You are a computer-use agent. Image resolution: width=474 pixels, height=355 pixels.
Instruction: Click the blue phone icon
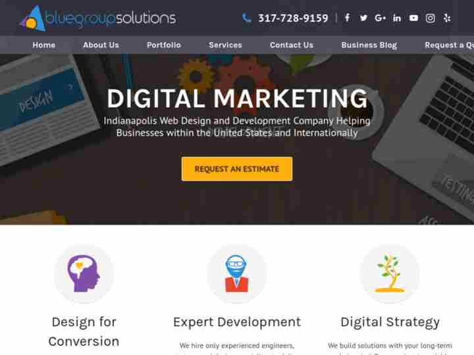click(247, 18)
